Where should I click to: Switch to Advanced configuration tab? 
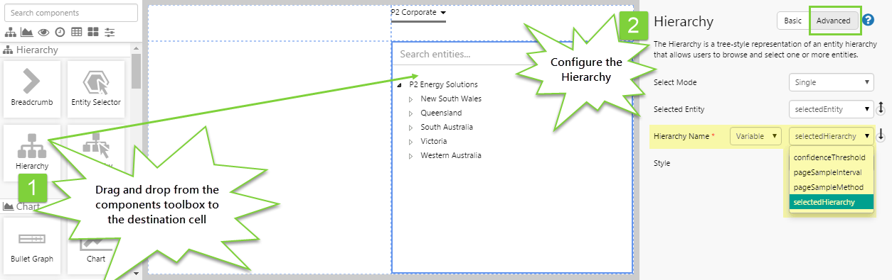(833, 21)
